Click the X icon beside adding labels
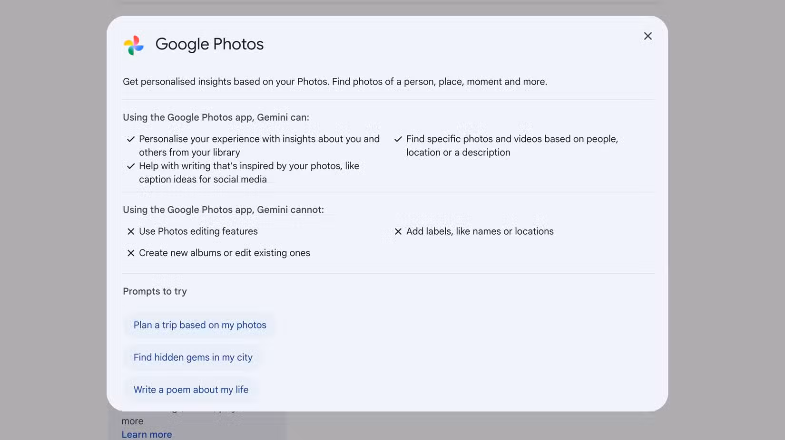 pyautogui.click(x=398, y=231)
